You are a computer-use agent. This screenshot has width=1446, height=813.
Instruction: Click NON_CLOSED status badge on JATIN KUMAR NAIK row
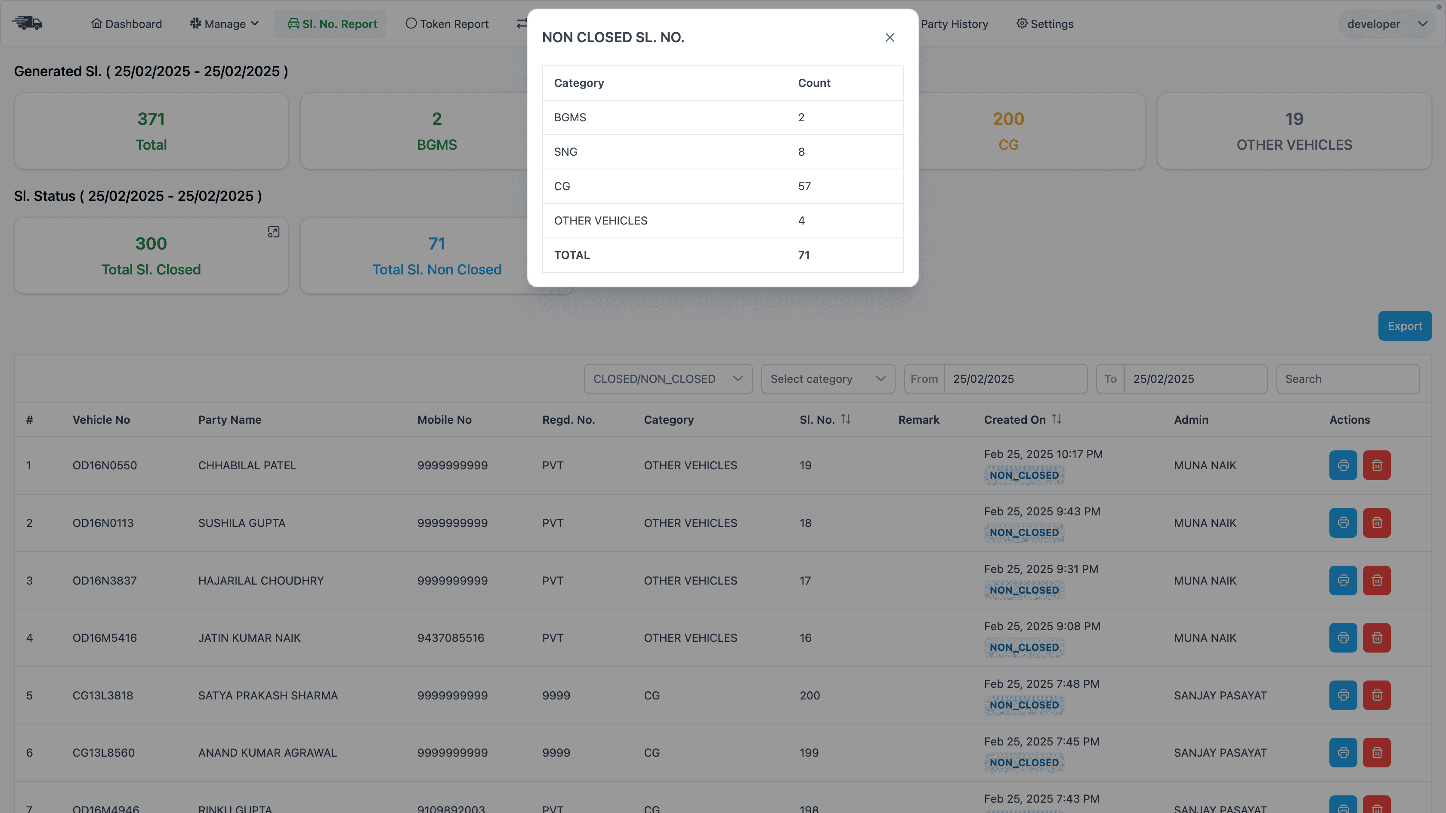click(x=1024, y=647)
